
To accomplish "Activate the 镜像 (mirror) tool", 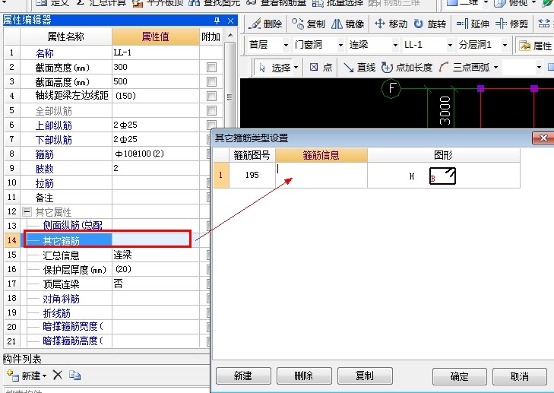I will tap(347, 24).
